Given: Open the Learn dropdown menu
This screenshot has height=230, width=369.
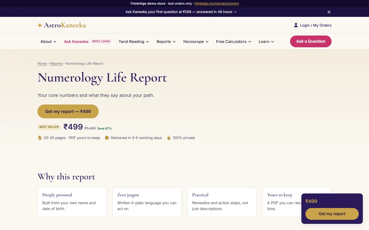Looking at the screenshot, I should click(266, 42).
